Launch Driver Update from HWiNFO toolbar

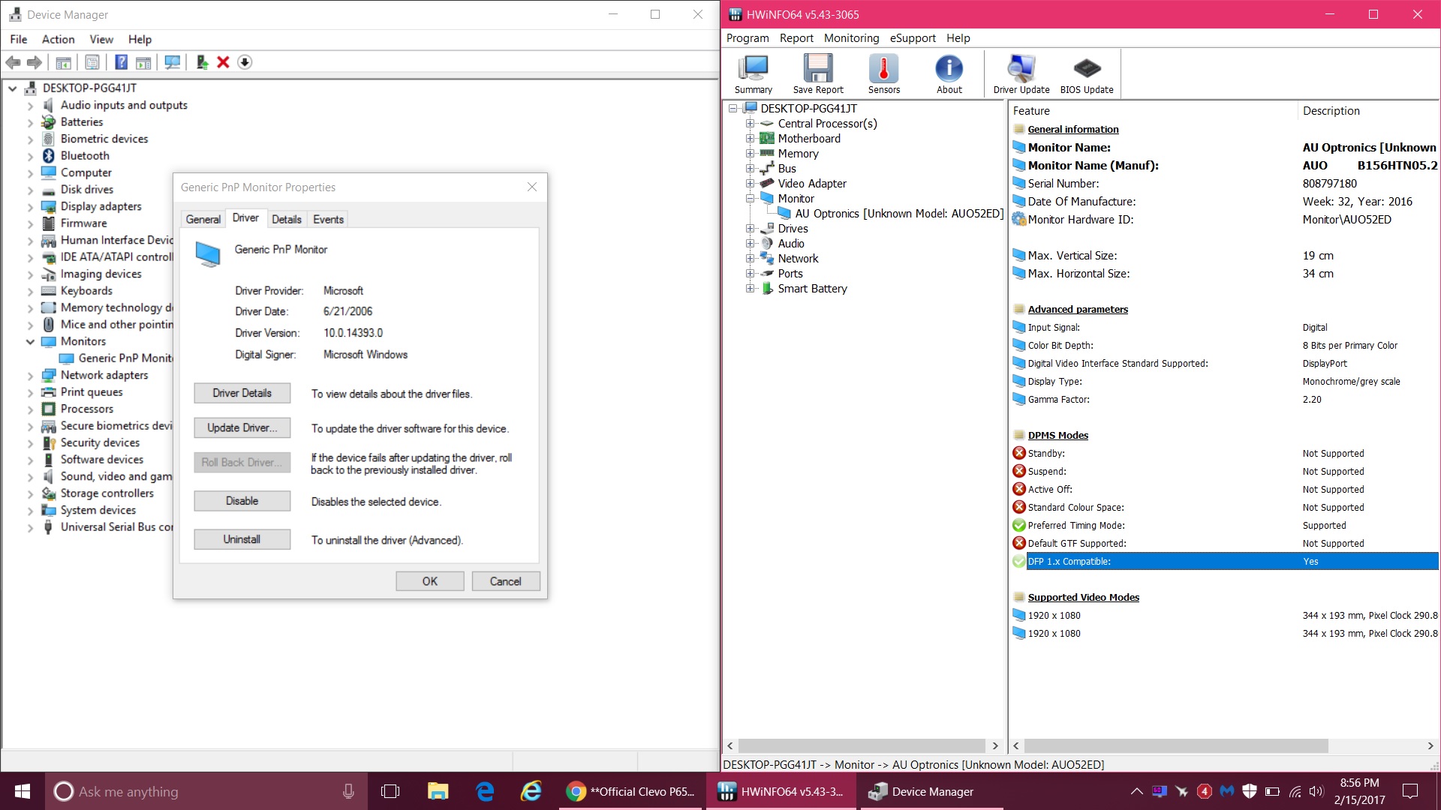[x=1021, y=74]
